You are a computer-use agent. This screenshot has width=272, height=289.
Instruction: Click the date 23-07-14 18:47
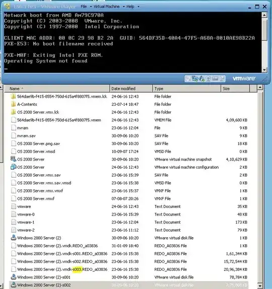[125, 104]
